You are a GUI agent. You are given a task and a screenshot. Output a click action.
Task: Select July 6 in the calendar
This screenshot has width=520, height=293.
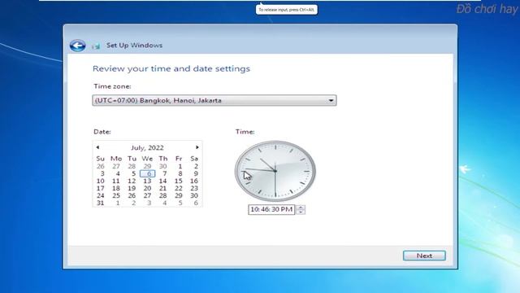[x=148, y=173]
